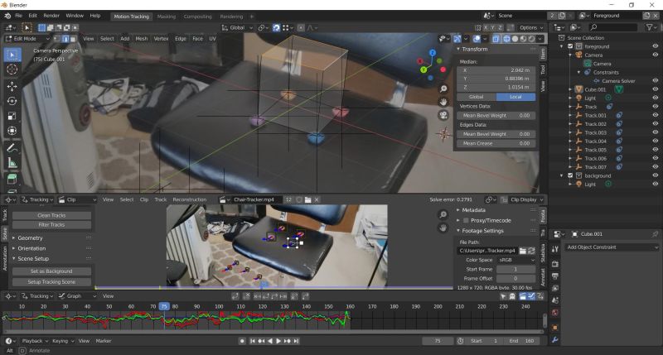Browse file path folder in Footage Settings
Screen dimensions: 663x355
tap(523, 251)
